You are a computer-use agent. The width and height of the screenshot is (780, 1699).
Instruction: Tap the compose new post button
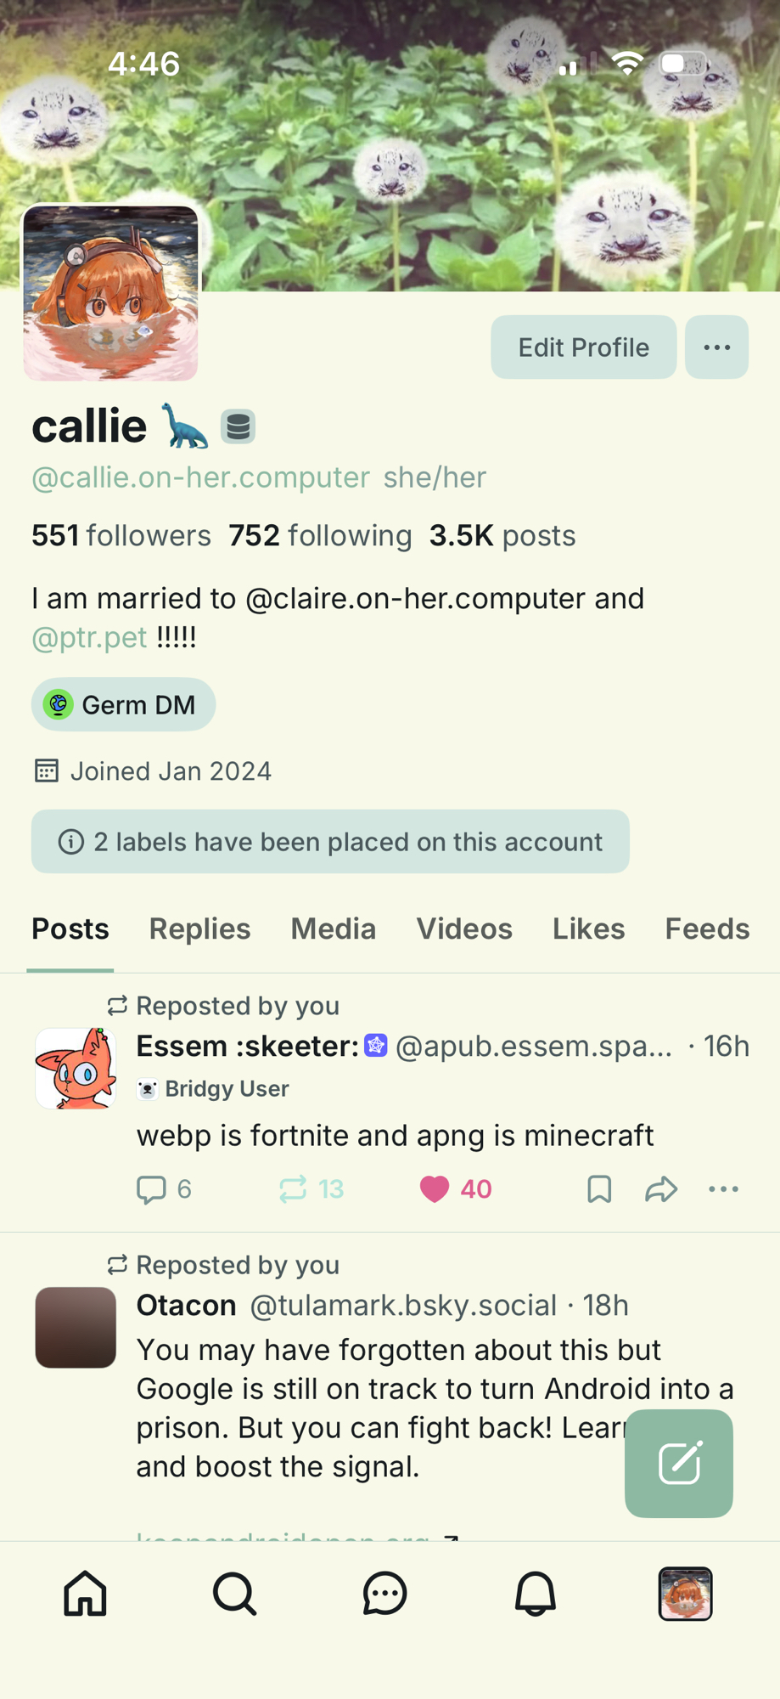pyautogui.click(x=678, y=1463)
